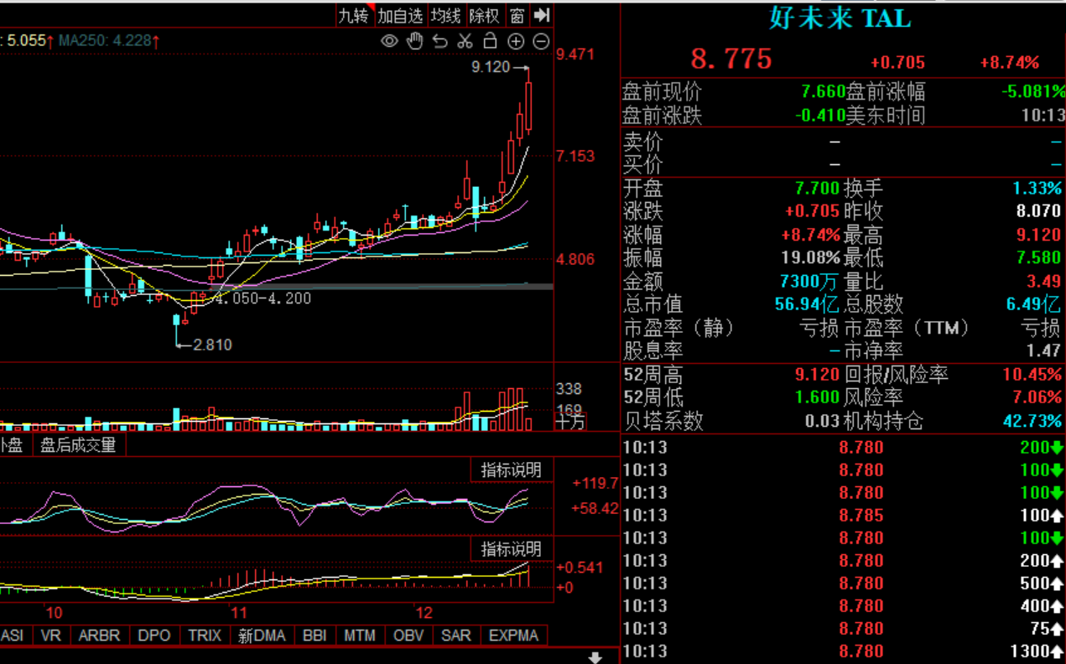Viewport: 1066px width, 664px height.
Task: Select the ASI indicator tab
Action: (x=13, y=635)
